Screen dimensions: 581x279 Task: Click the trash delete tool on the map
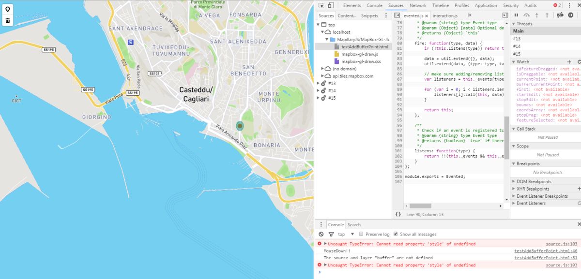[8, 21]
